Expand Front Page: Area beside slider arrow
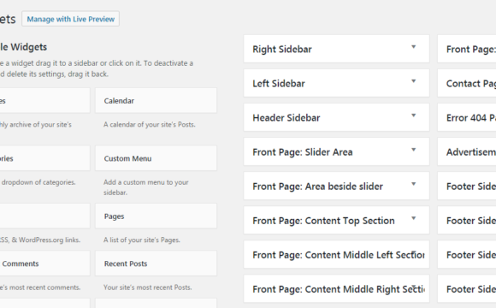 [413, 184]
